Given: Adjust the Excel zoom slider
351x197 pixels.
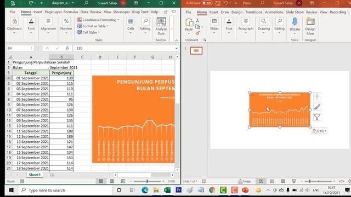Looking at the screenshot, I should [x=147, y=181].
